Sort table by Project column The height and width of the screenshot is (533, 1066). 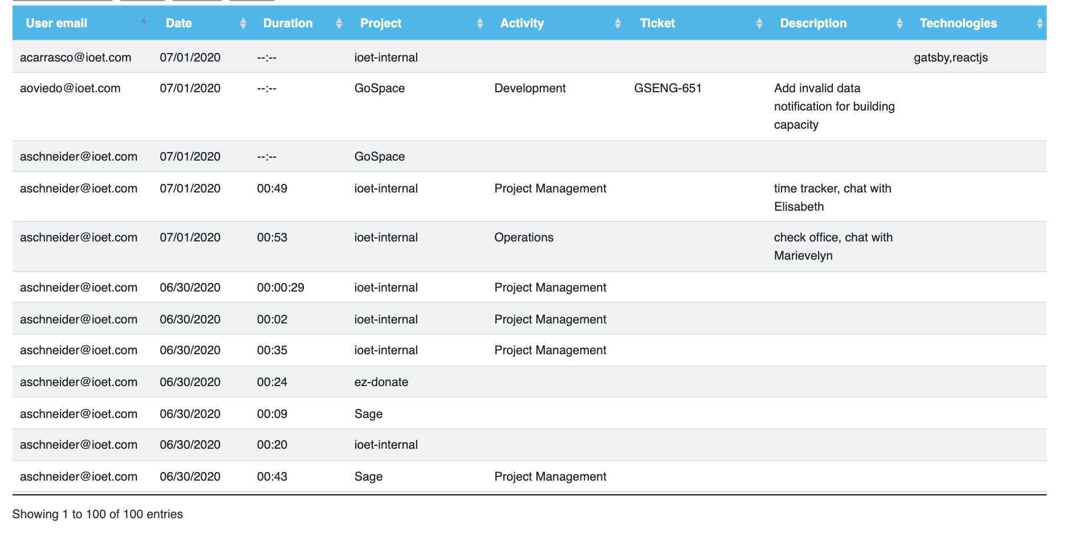[x=417, y=23]
